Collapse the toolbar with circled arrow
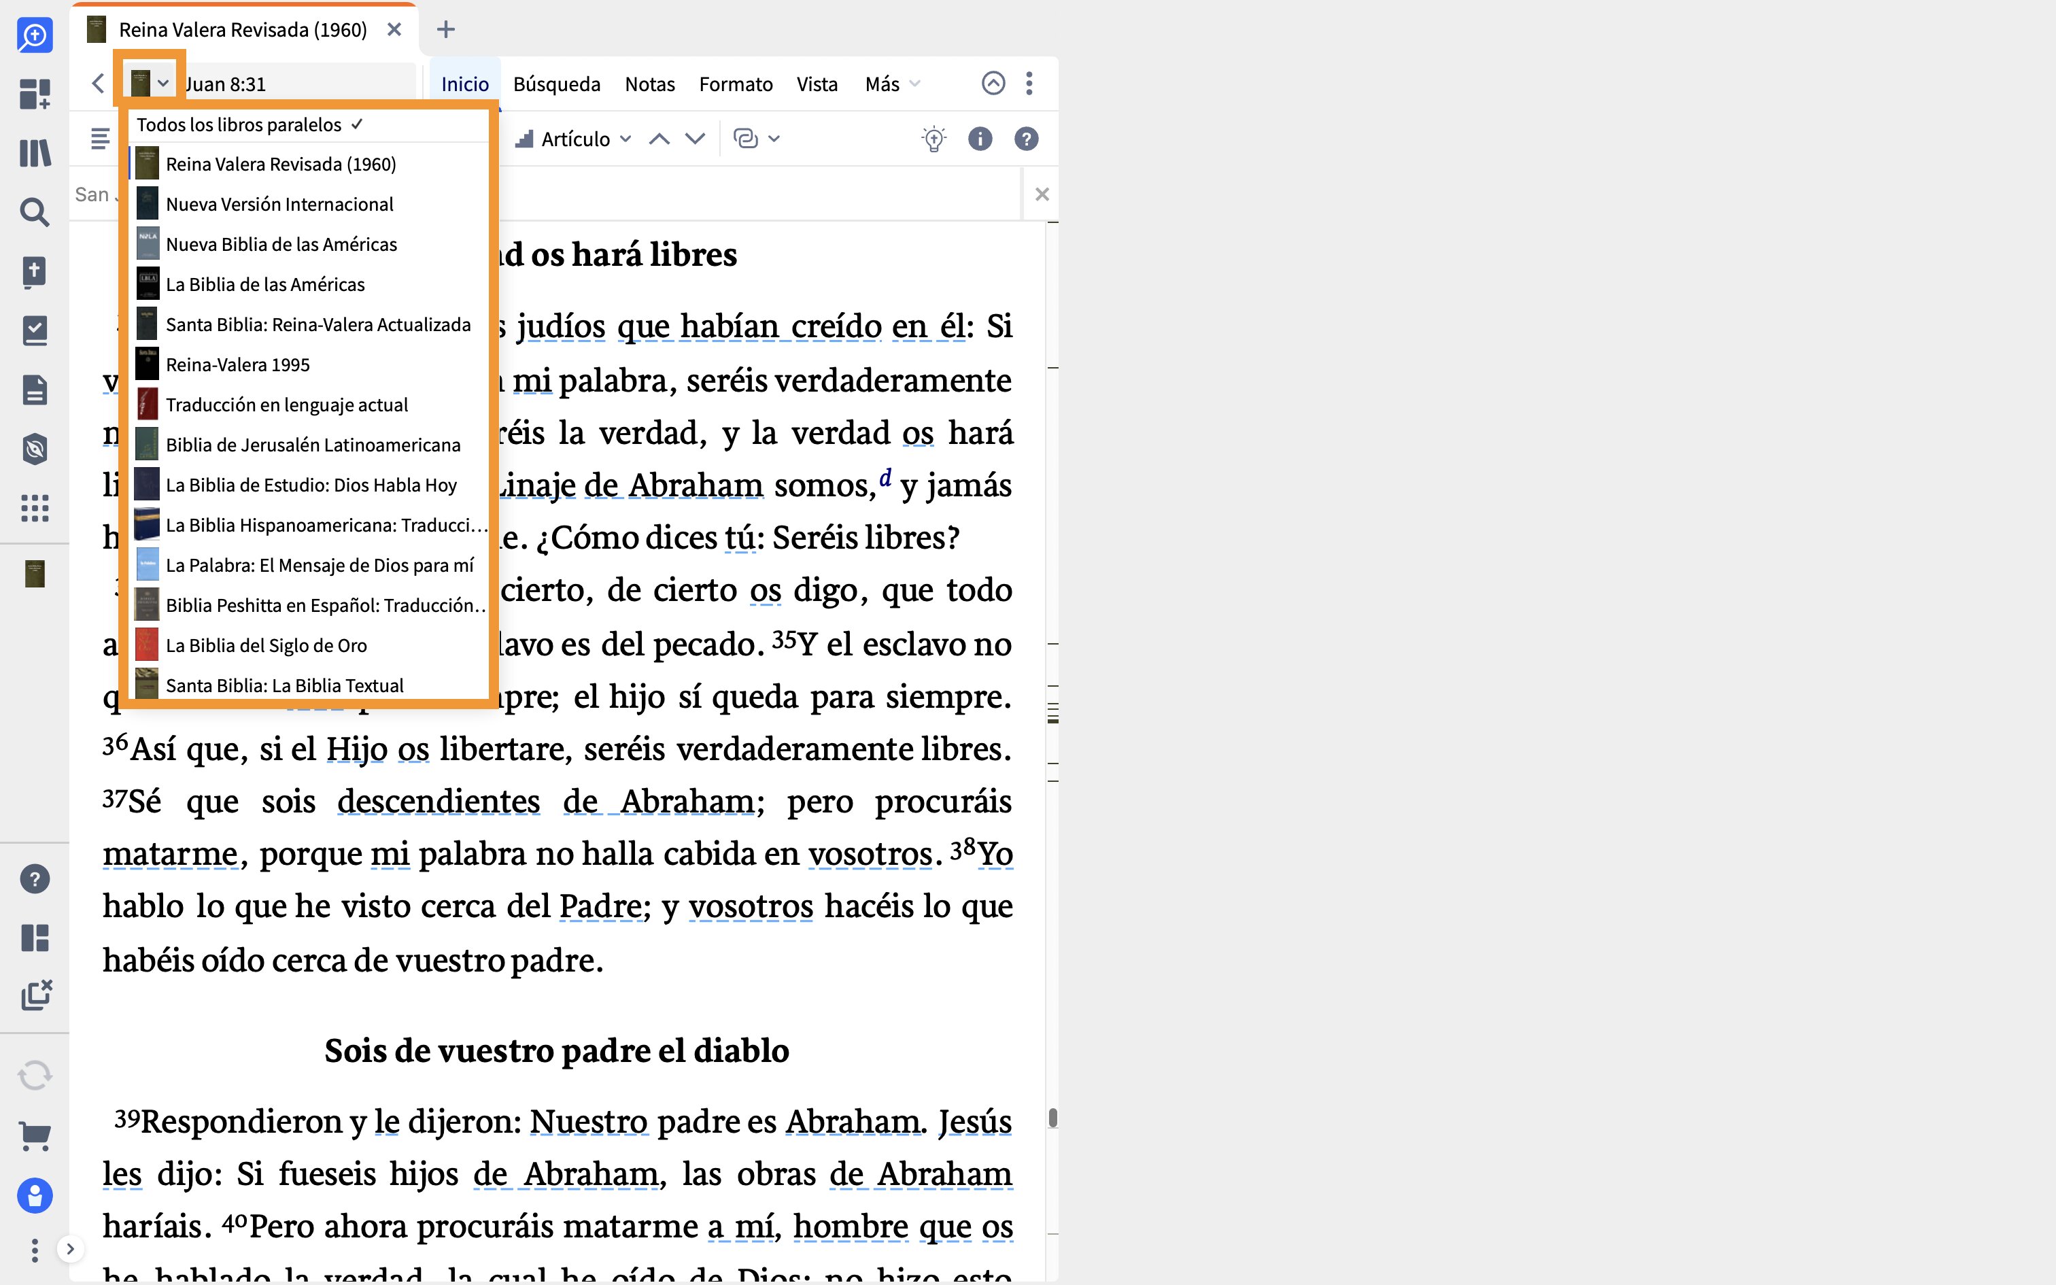This screenshot has width=2056, height=1285. (x=993, y=83)
